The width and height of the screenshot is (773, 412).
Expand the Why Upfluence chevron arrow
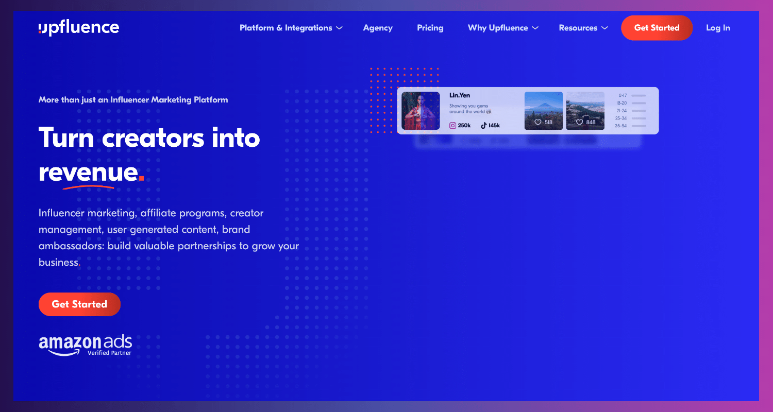[x=535, y=28]
